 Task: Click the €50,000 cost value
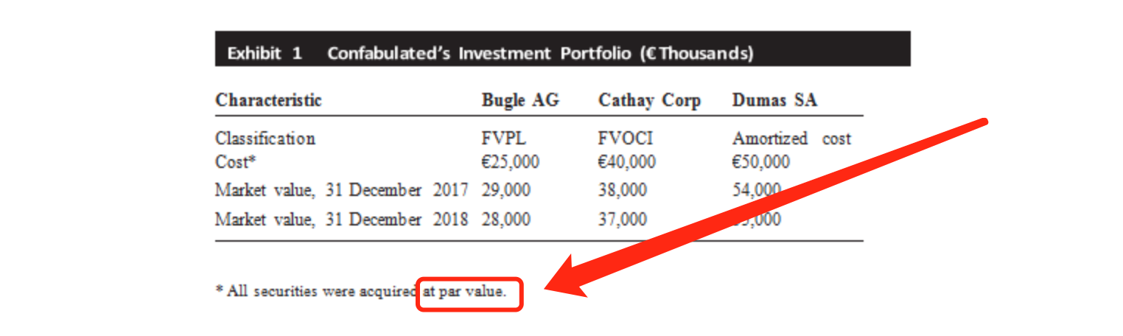click(x=761, y=162)
